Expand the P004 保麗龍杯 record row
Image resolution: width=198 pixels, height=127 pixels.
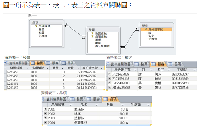coord(45,122)
